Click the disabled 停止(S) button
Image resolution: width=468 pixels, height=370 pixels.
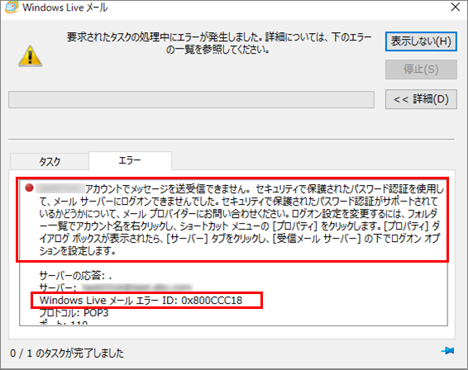coord(421,69)
